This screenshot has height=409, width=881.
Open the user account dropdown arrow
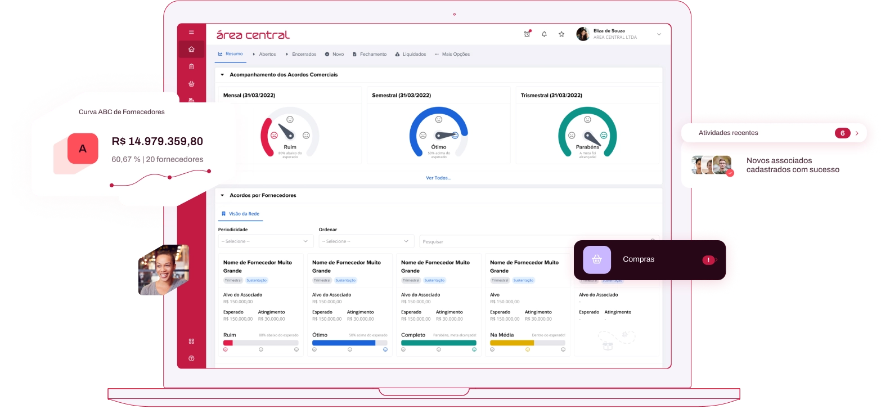[659, 34]
